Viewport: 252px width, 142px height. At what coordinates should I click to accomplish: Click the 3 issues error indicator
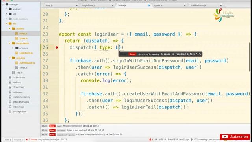point(31,140)
